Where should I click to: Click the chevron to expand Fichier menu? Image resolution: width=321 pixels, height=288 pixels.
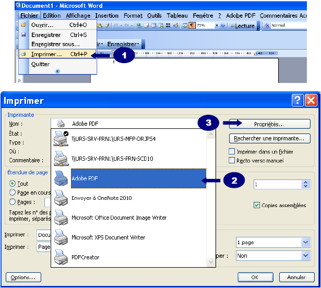tap(57, 71)
